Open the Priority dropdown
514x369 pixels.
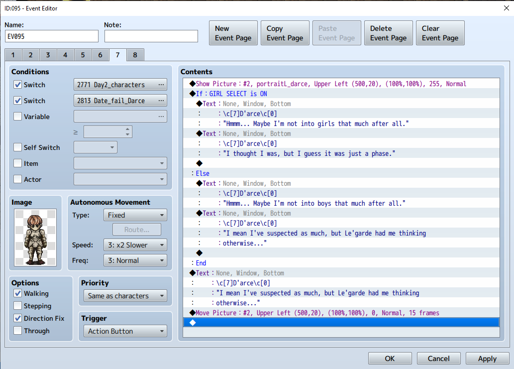(125, 296)
